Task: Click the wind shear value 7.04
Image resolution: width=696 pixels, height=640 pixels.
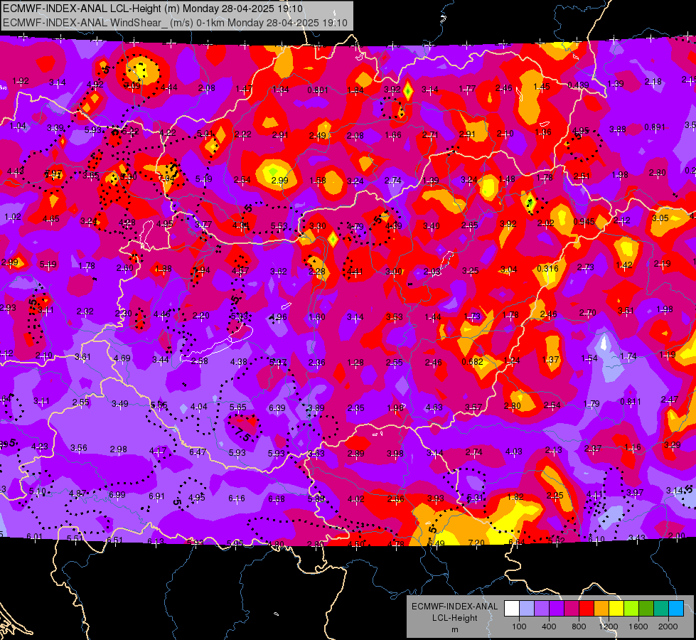Action: (167, 178)
